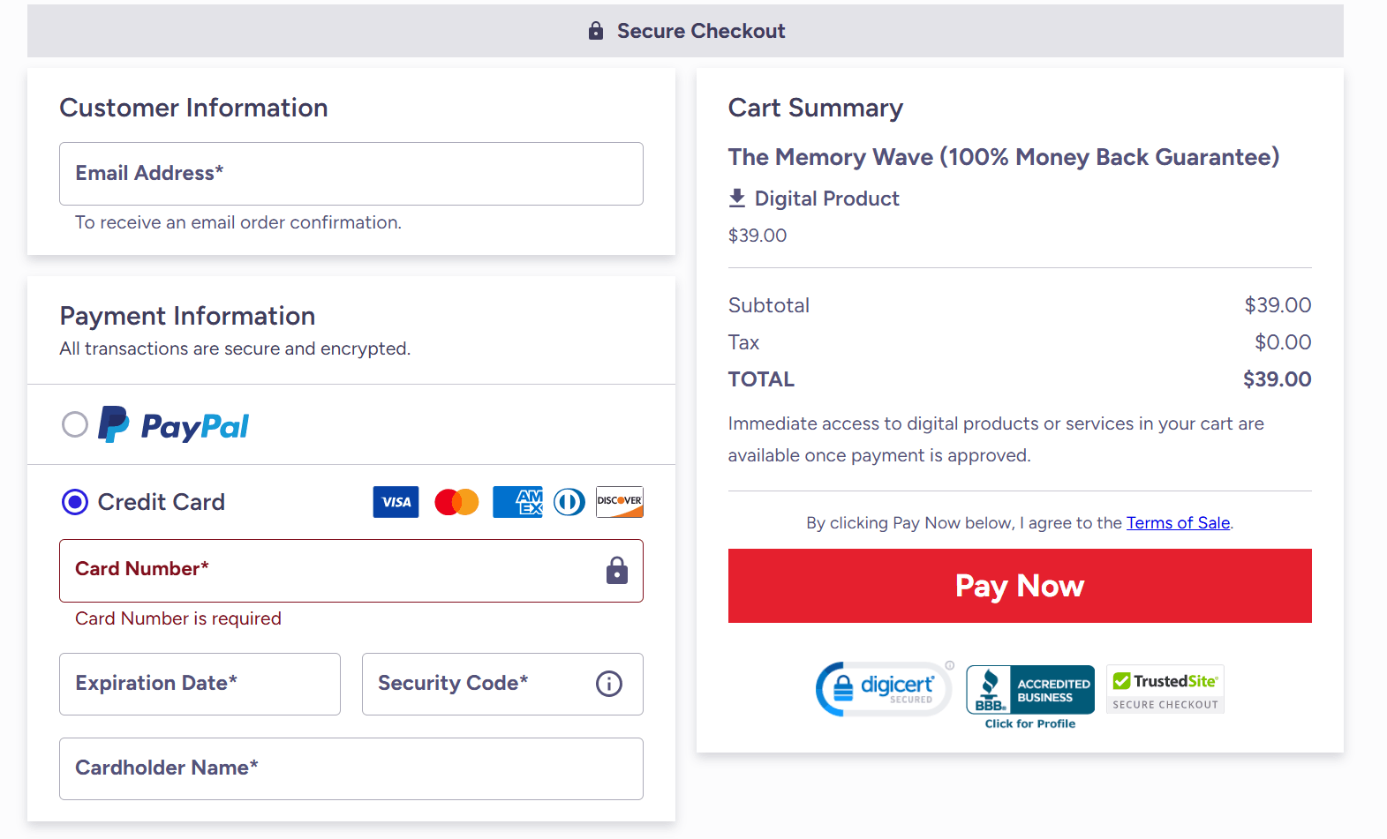Open the Terms of Sale link

pyautogui.click(x=1178, y=522)
